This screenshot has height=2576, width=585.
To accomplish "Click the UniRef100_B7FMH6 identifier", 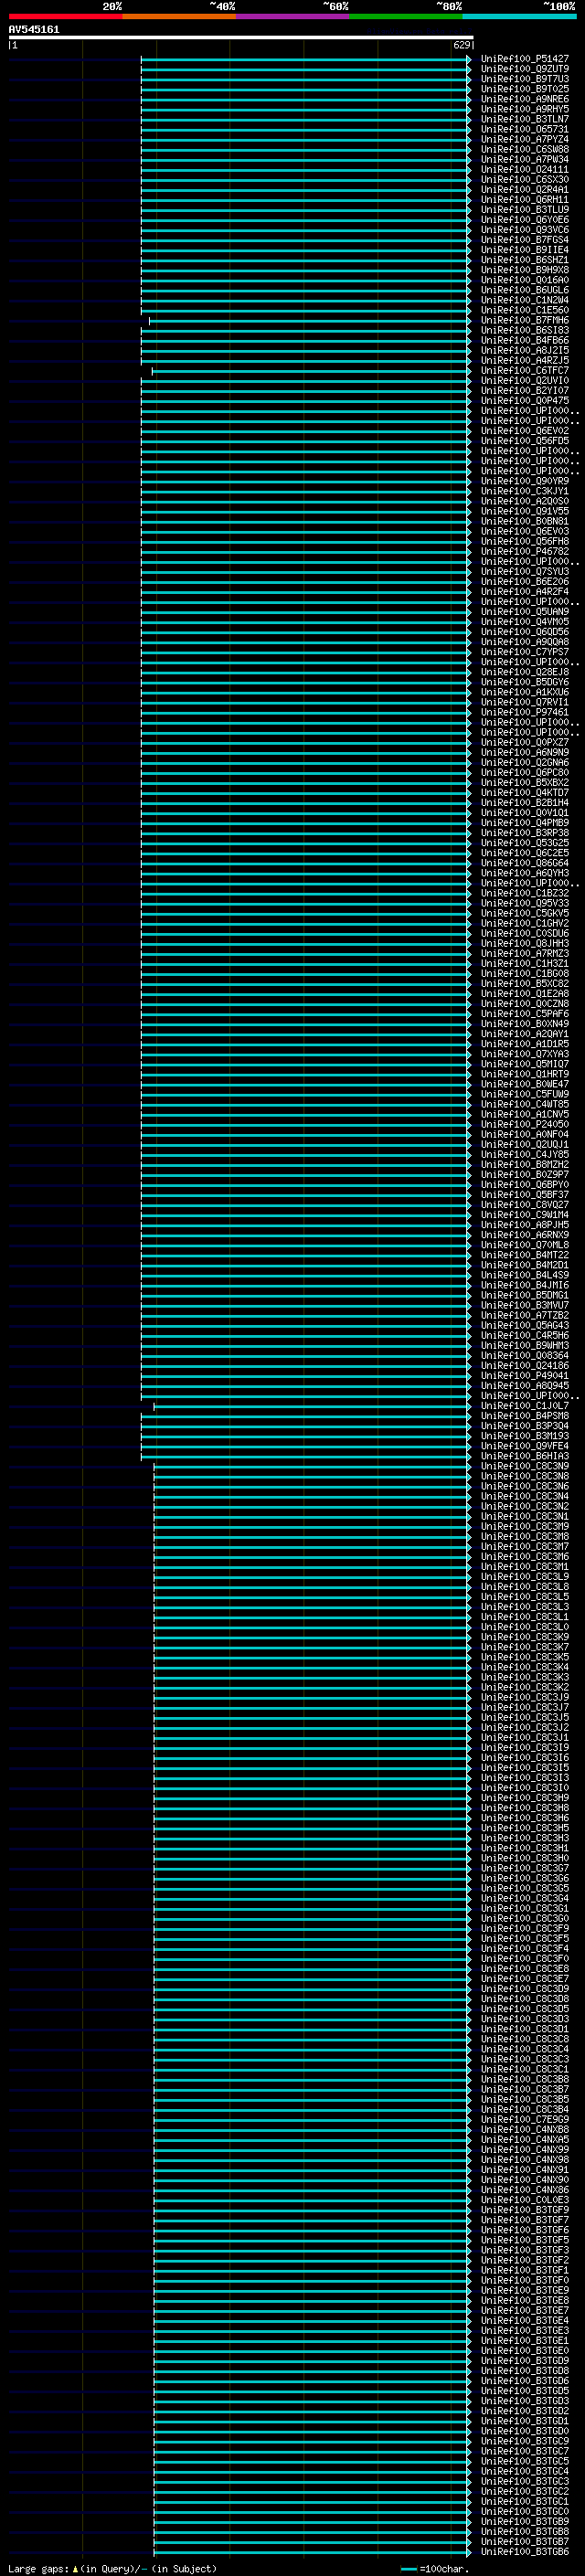I will coord(525,320).
